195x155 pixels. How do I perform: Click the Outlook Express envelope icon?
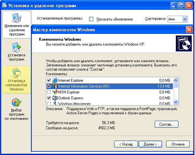tap(55, 98)
